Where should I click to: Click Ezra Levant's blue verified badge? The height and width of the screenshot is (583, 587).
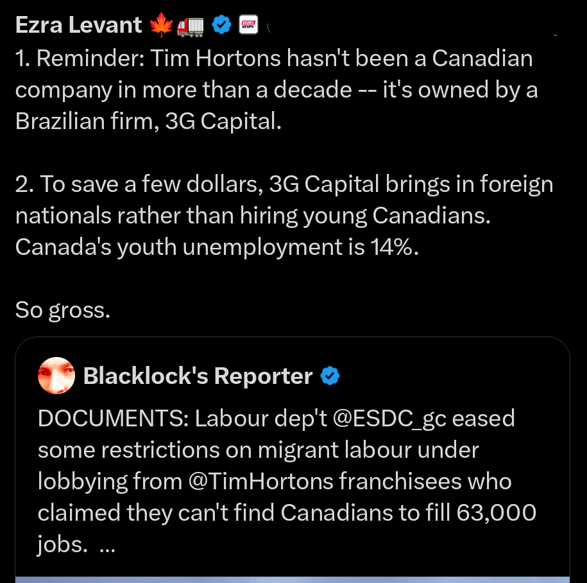pos(221,24)
